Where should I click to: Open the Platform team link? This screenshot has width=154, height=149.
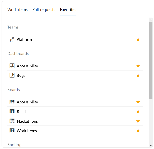coord(24,40)
